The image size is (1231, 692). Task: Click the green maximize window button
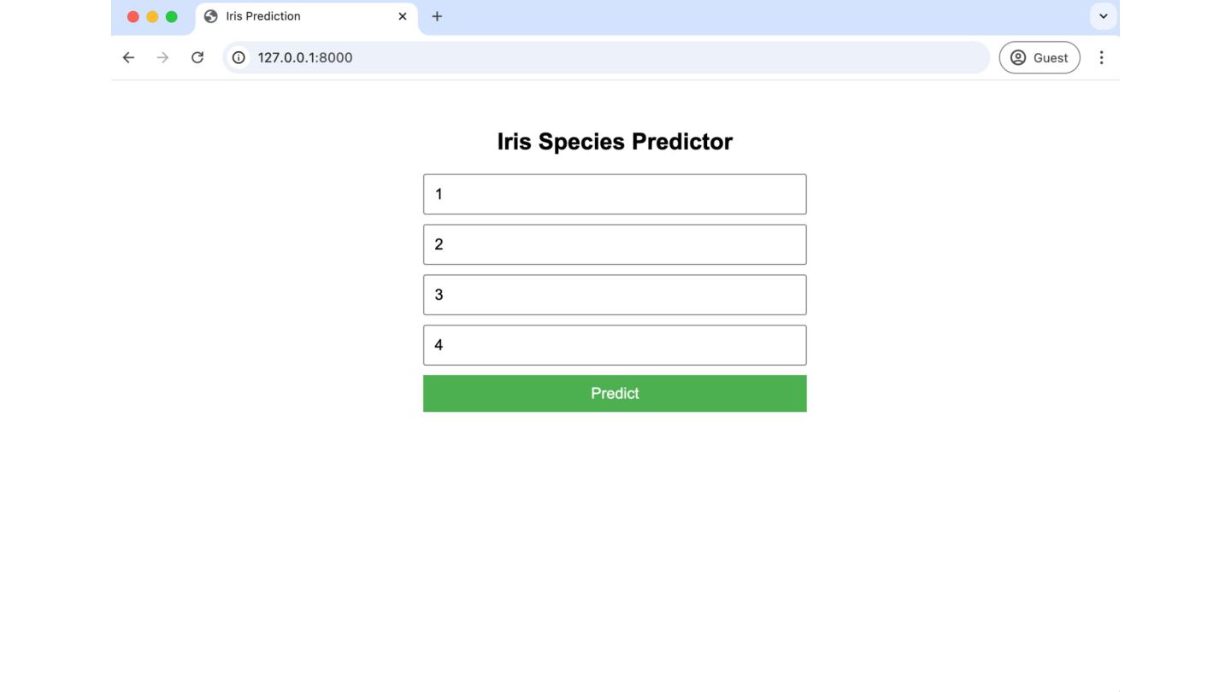(171, 16)
